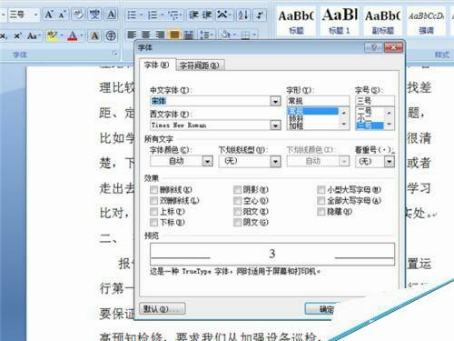The height and width of the screenshot is (341, 454).
Task: Enable the 删除线 strikethrough checkbox
Action: [x=153, y=190]
